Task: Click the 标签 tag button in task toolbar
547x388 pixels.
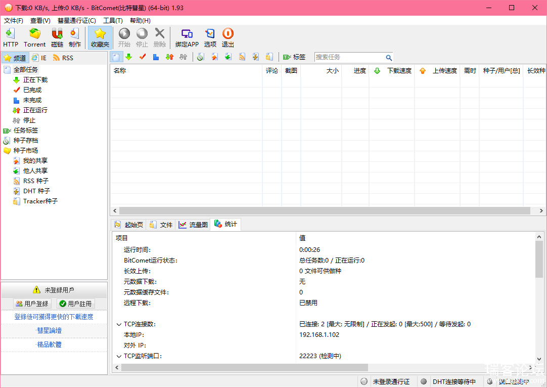Action: pos(294,57)
